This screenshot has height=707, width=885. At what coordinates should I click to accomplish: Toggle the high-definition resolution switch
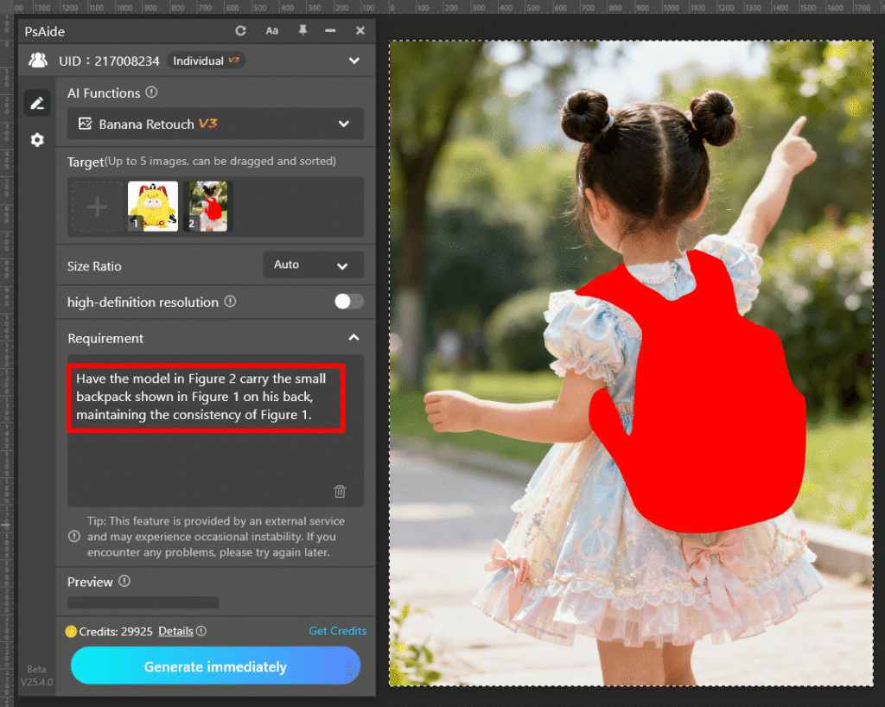[x=349, y=302]
